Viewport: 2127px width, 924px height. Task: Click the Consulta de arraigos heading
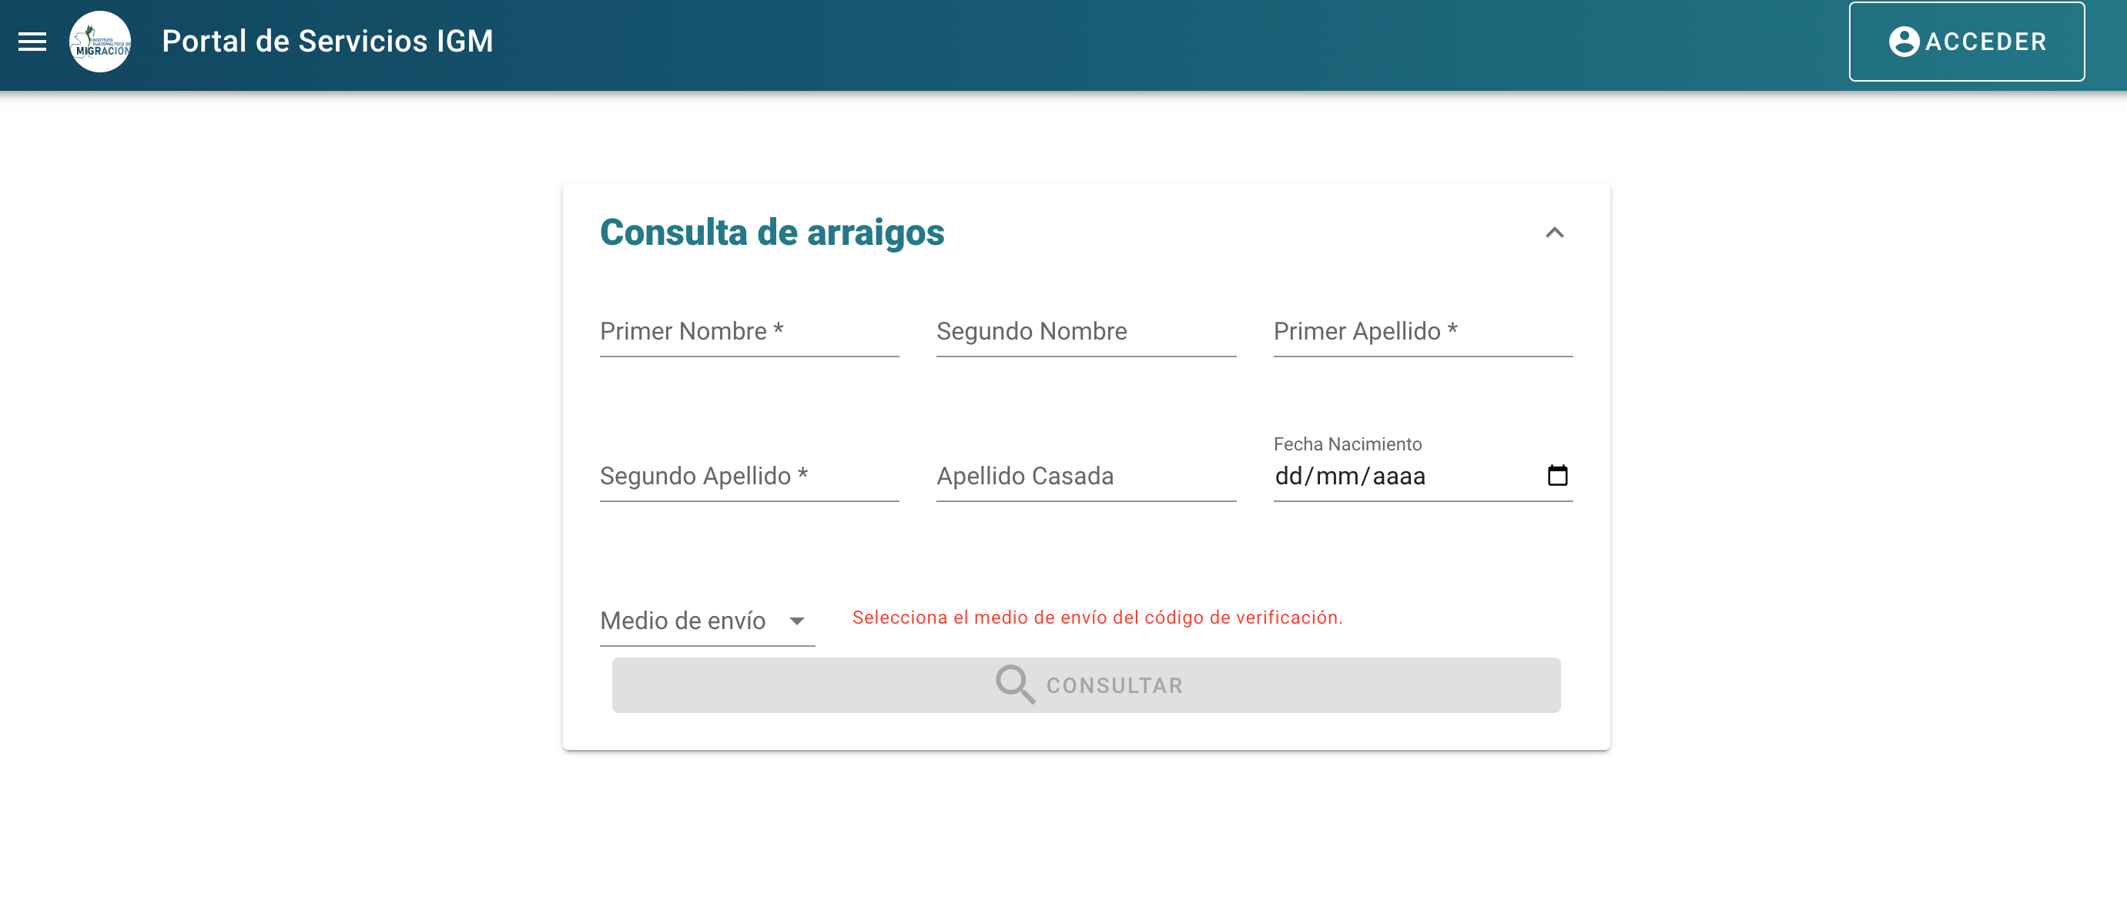coord(771,232)
